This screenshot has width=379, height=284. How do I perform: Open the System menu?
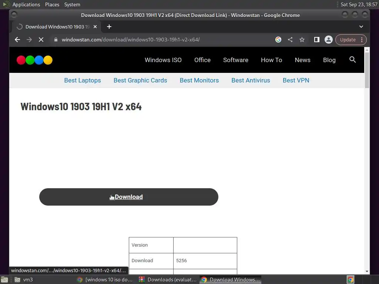click(x=72, y=4)
